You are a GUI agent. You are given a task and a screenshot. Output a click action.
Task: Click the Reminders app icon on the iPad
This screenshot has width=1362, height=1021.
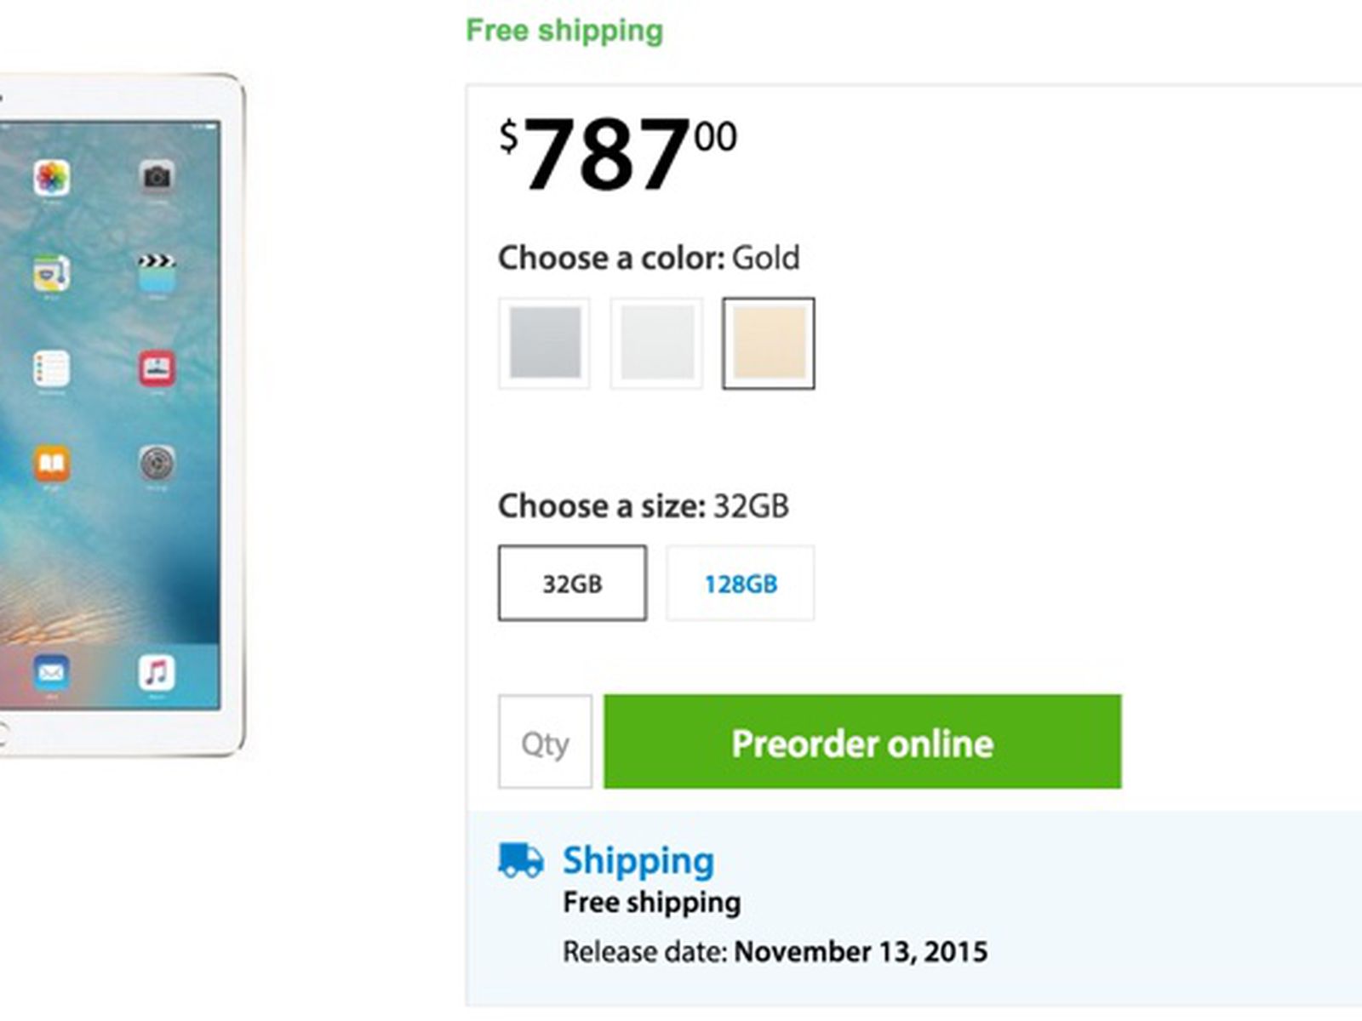pos(52,368)
